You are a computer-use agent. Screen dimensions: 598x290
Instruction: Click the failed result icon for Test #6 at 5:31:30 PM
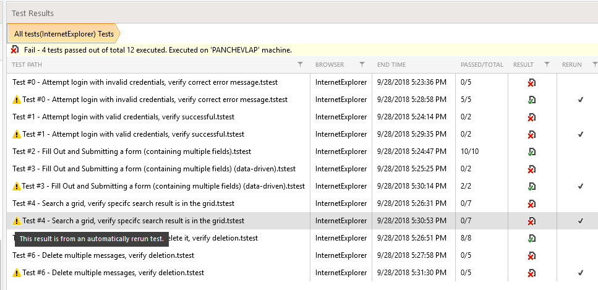(x=532, y=273)
